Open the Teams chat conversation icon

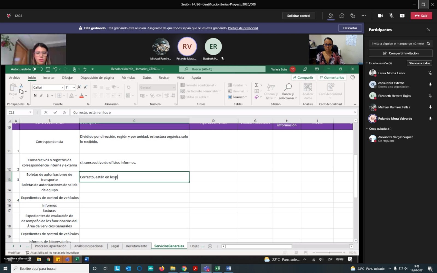[x=342, y=16]
